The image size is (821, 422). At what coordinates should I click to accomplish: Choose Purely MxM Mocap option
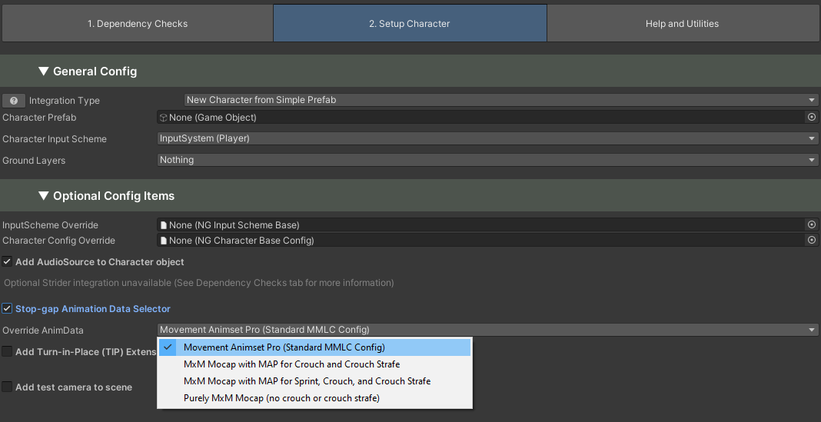pyautogui.click(x=314, y=398)
